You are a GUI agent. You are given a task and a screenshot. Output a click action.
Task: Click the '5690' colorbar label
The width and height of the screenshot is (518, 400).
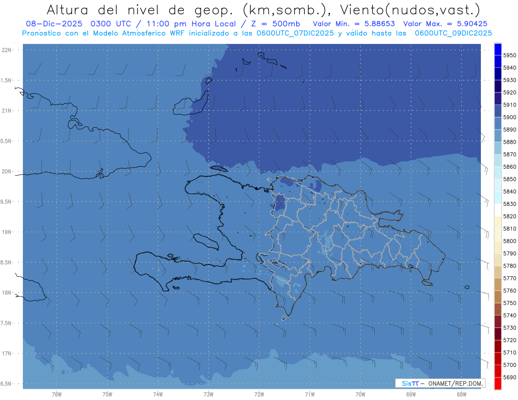510,377
